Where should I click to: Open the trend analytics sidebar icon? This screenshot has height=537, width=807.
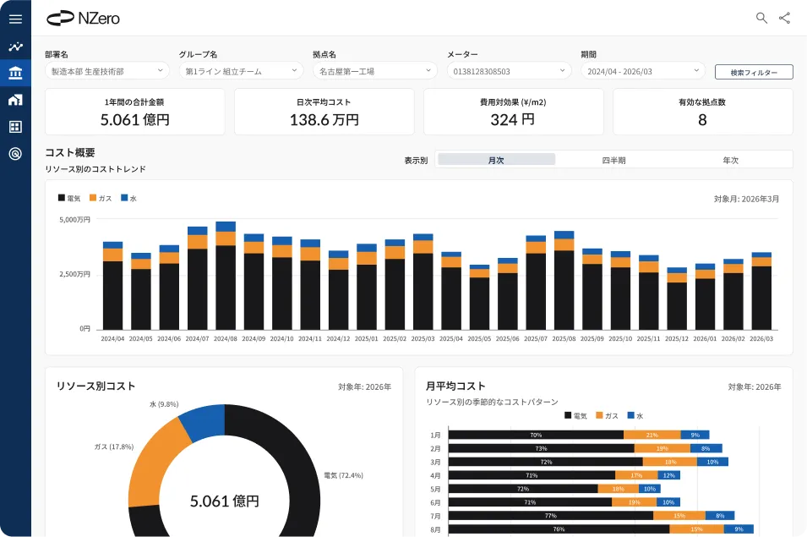click(15, 47)
